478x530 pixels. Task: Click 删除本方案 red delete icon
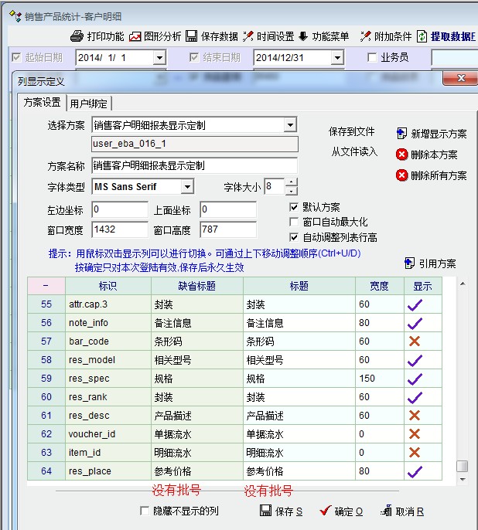(402, 155)
